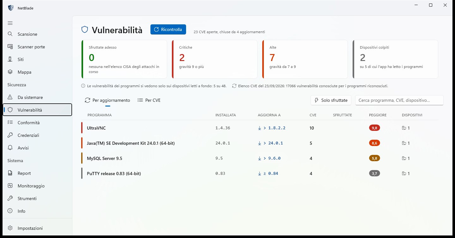Open the UltraVNC row
This screenshot has height=238, width=455.
[260, 128]
